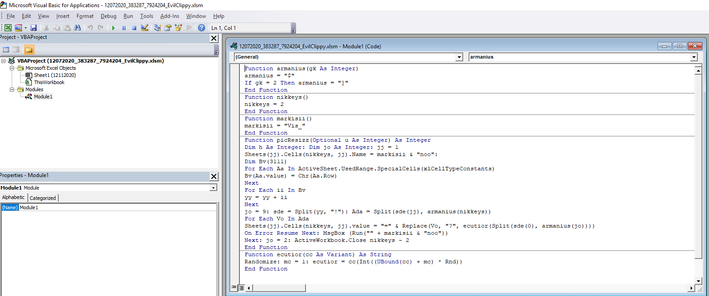
Task: Click the Paste clipboard icon
Action: point(67,28)
